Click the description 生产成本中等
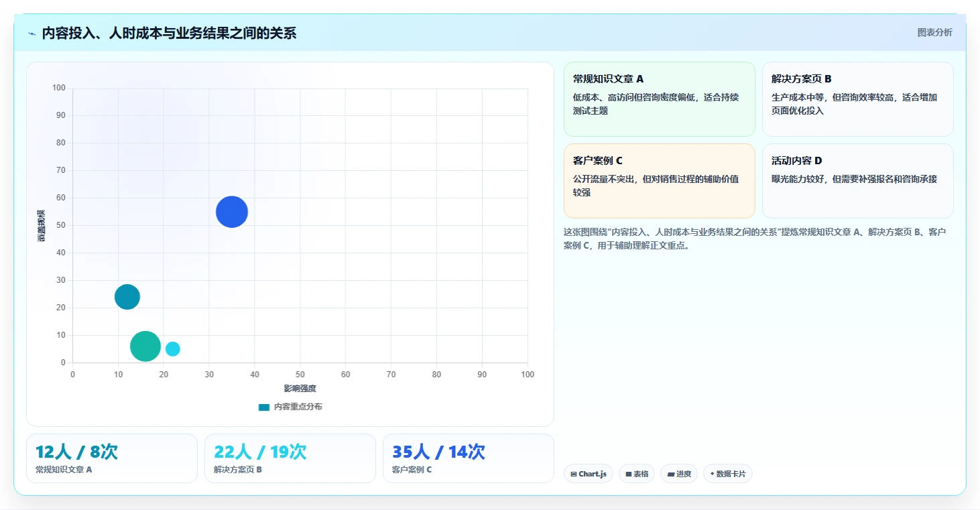Viewport: 980px width, 510px height. (855, 104)
